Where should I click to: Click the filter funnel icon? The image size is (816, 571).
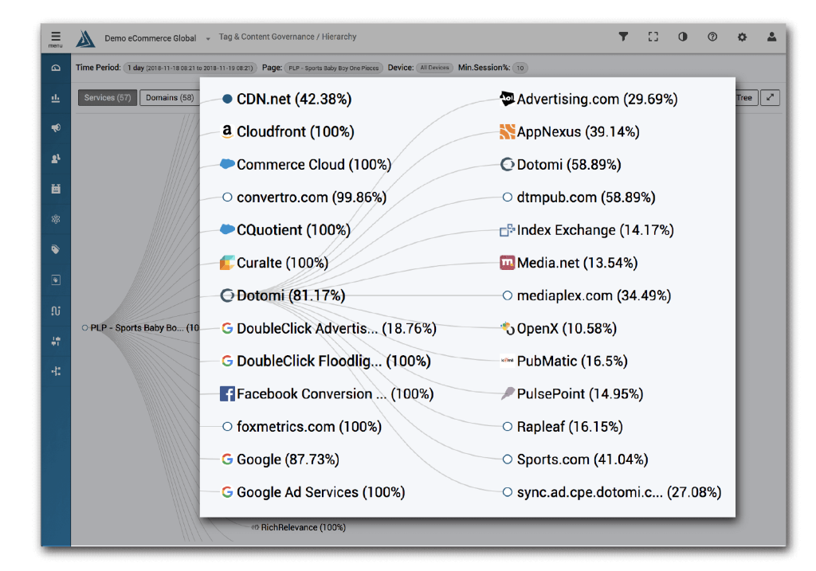point(624,37)
